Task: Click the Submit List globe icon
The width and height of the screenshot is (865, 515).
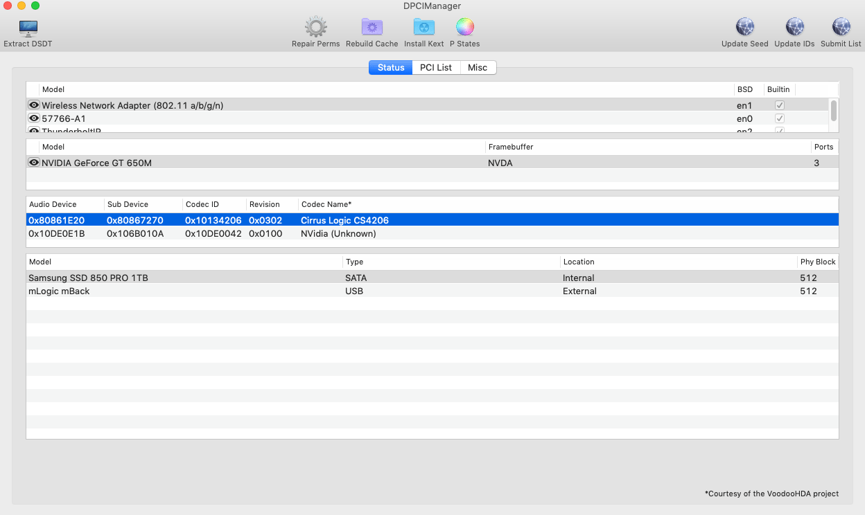Action: [841, 28]
